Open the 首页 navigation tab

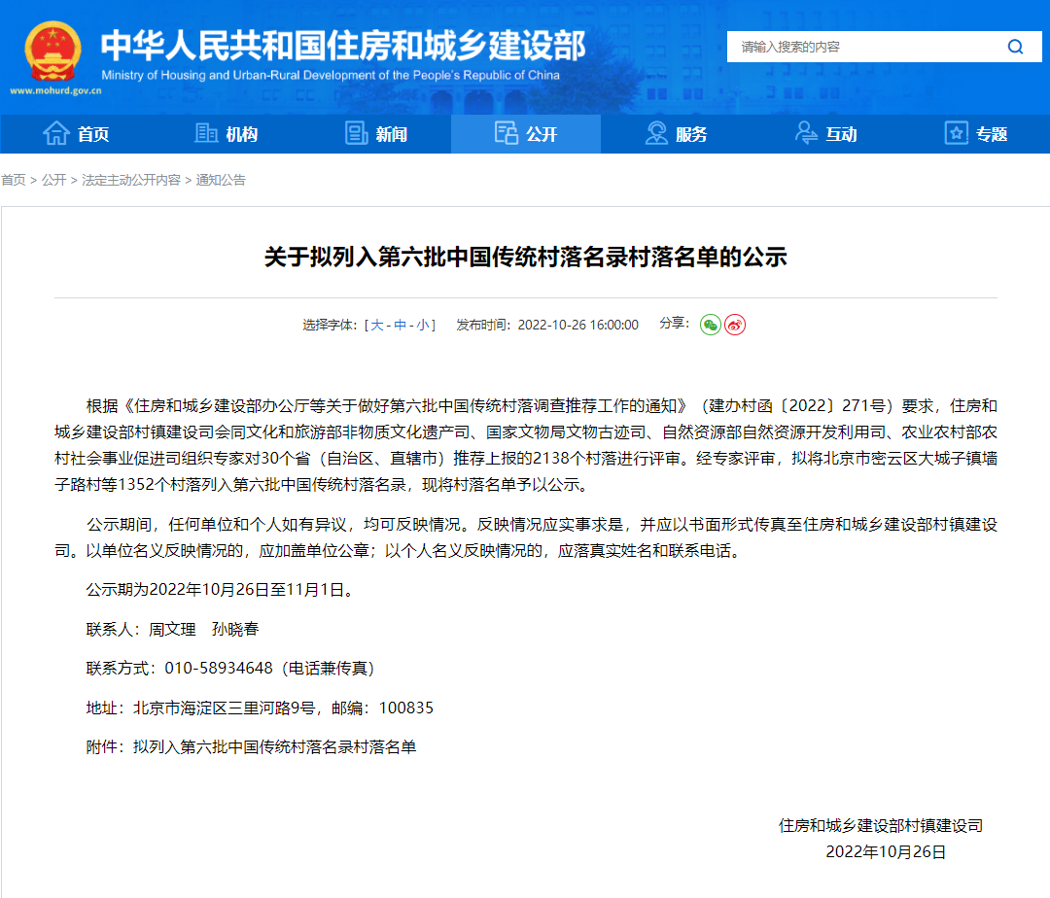(75, 134)
